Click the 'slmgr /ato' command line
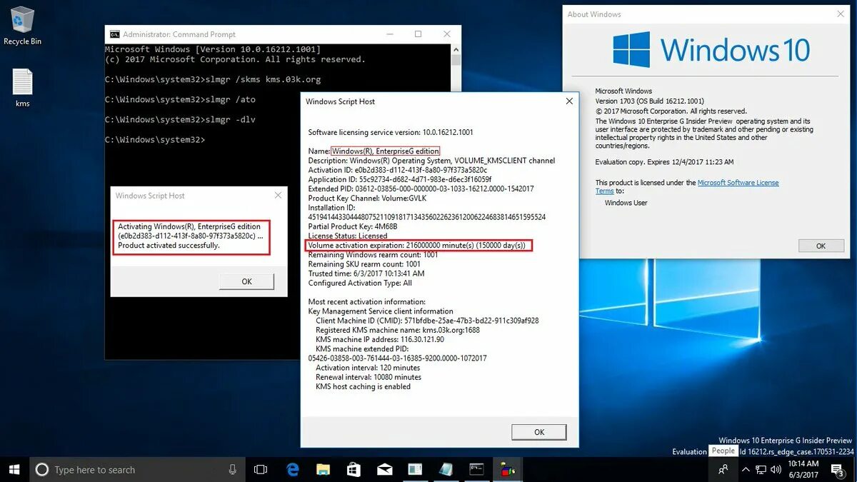Screen dimensions: 857x482 point(180,99)
